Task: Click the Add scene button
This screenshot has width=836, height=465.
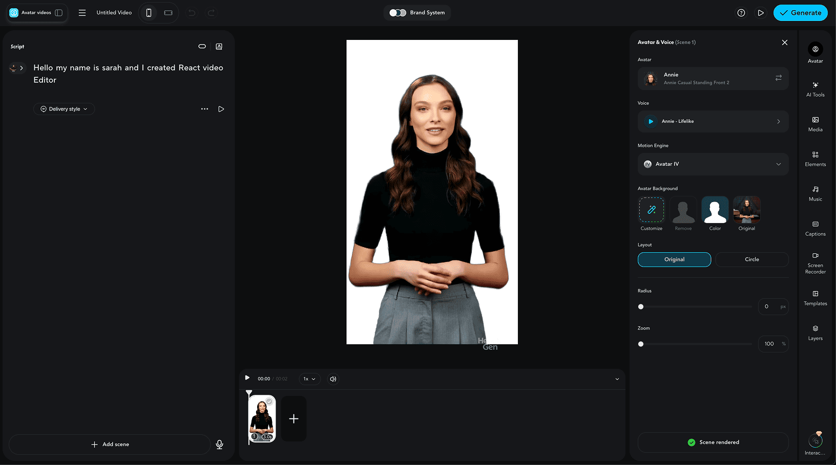Action: click(110, 445)
